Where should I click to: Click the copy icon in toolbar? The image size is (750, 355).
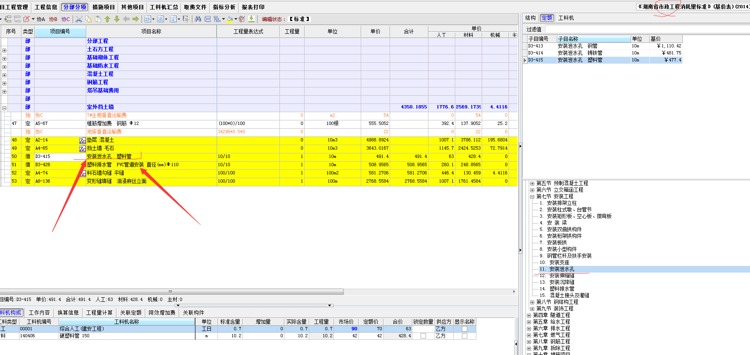tap(88, 19)
